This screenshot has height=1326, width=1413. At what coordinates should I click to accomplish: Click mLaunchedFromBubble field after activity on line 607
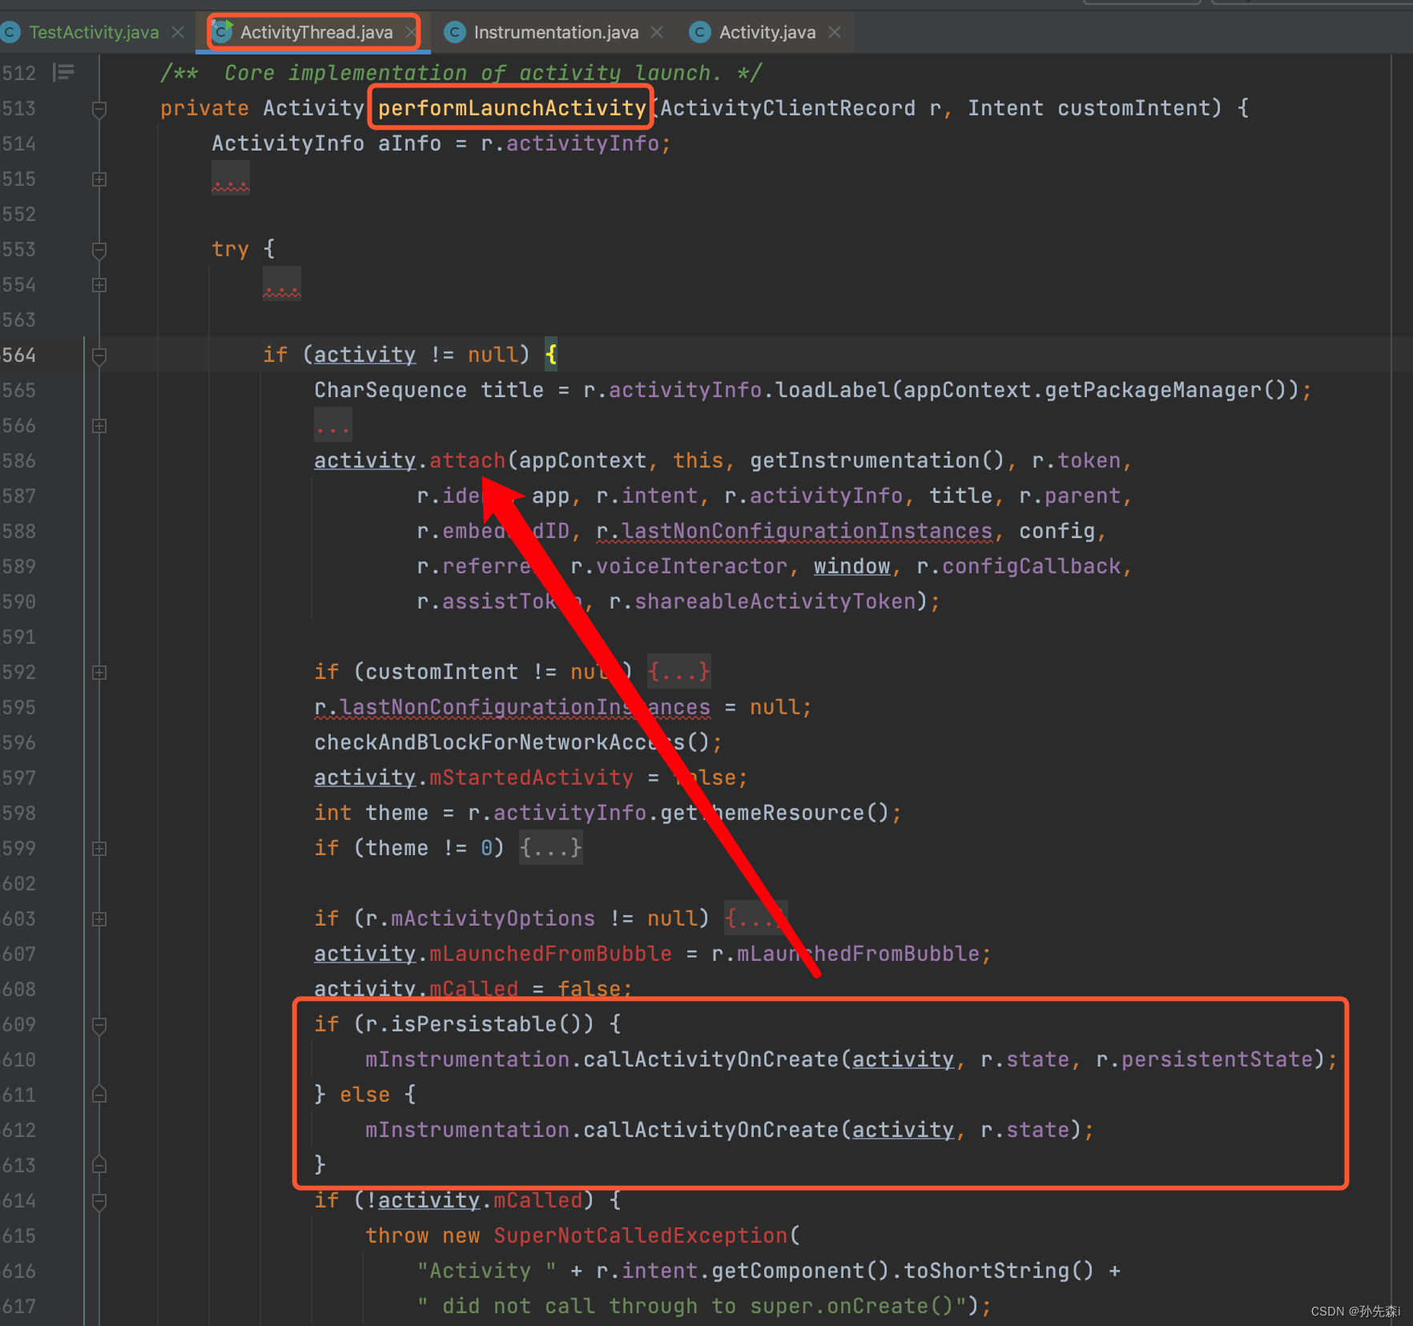coord(550,954)
